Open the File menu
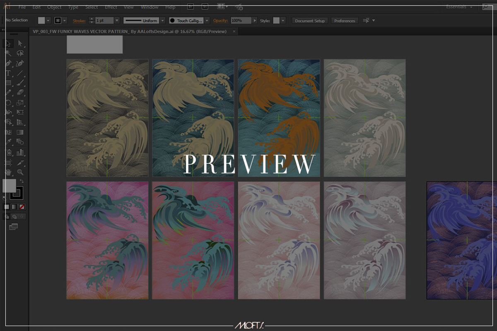The width and height of the screenshot is (497, 331). (22, 7)
